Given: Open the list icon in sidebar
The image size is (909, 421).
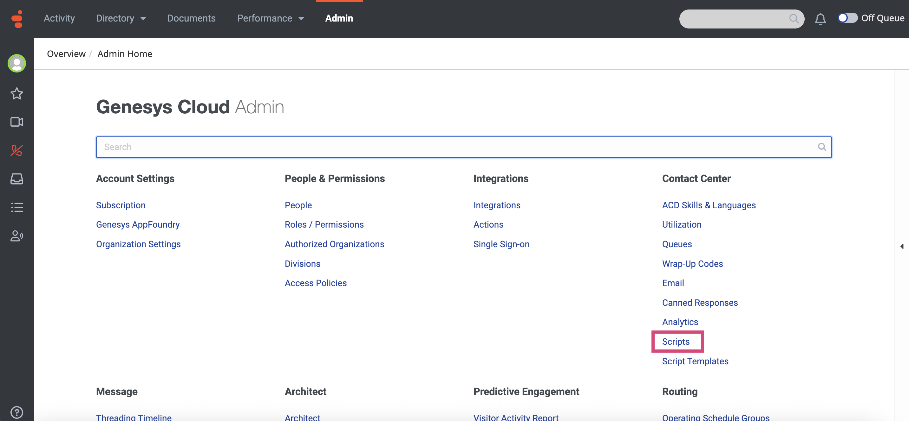Looking at the screenshot, I should click(16, 207).
